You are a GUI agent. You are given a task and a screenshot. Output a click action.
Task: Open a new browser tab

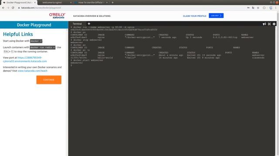(x=112, y=3)
